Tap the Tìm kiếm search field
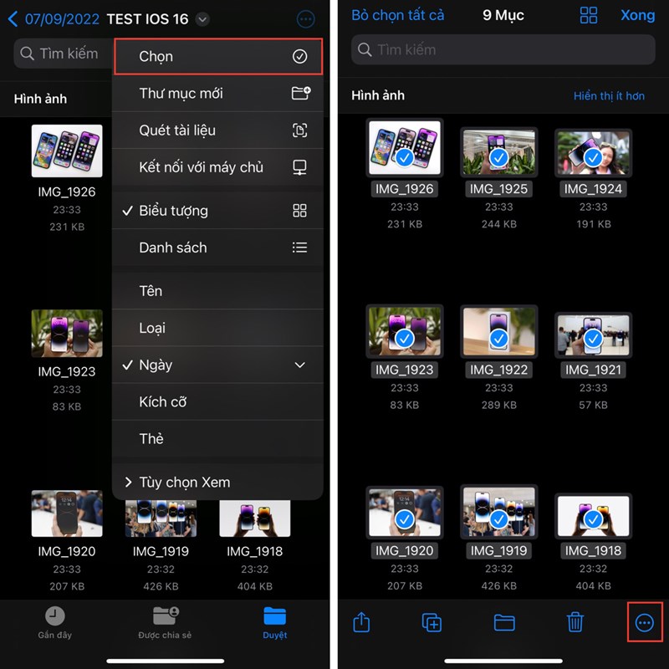The height and width of the screenshot is (669, 669). 502,50
